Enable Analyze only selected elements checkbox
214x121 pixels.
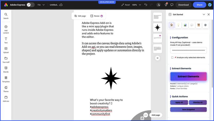pos(172,58)
